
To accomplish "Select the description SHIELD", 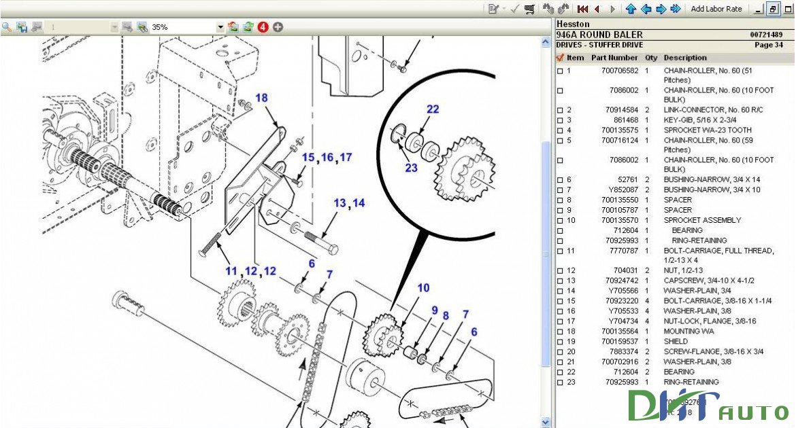I will coord(676,342).
